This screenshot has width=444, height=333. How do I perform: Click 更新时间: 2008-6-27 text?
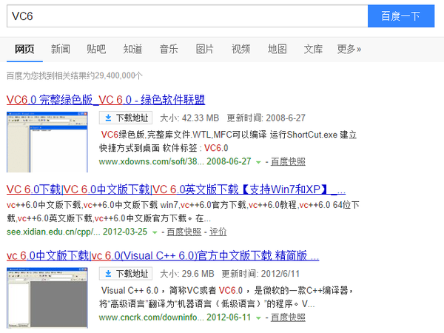(x=266, y=118)
